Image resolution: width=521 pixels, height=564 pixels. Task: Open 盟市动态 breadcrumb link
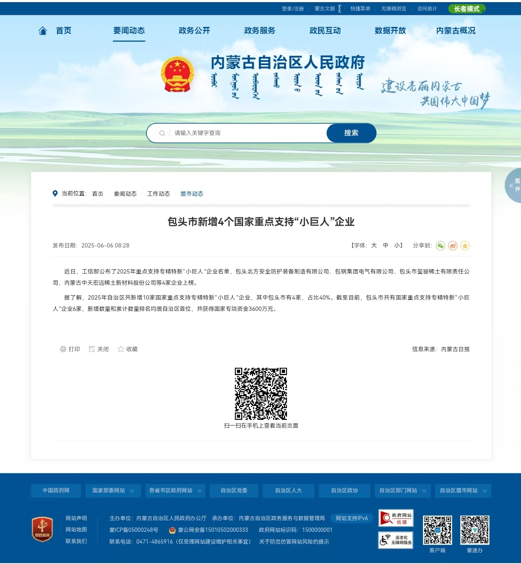tap(192, 194)
